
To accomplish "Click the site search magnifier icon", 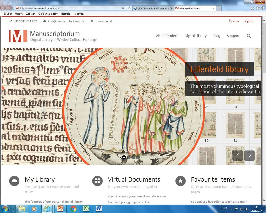I will (249, 36).
